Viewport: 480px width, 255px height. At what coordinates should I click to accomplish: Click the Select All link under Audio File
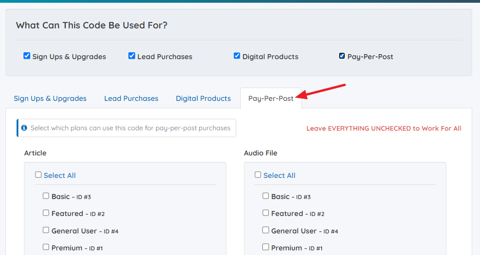pos(279,175)
